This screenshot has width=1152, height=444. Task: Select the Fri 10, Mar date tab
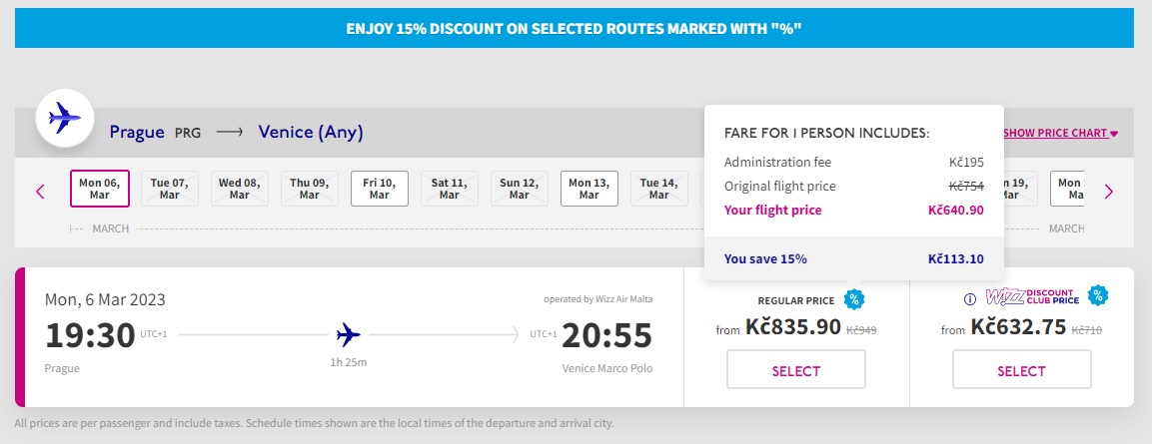click(379, 189)
